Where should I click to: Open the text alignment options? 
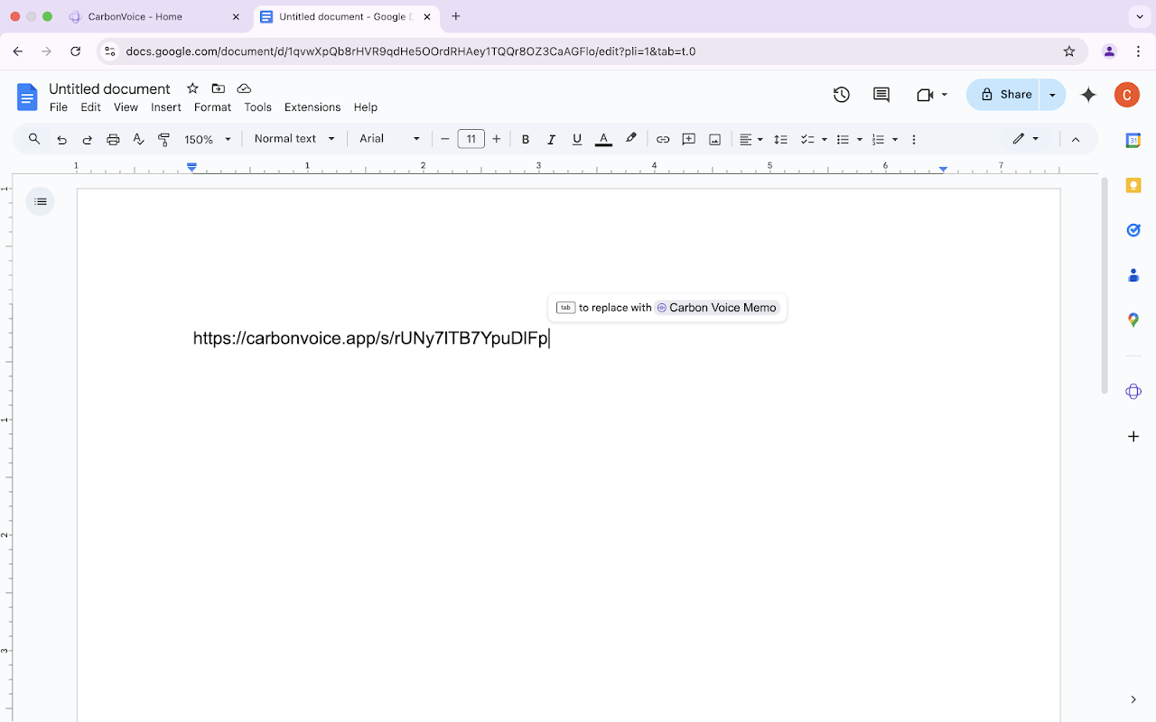click(751, 139)
